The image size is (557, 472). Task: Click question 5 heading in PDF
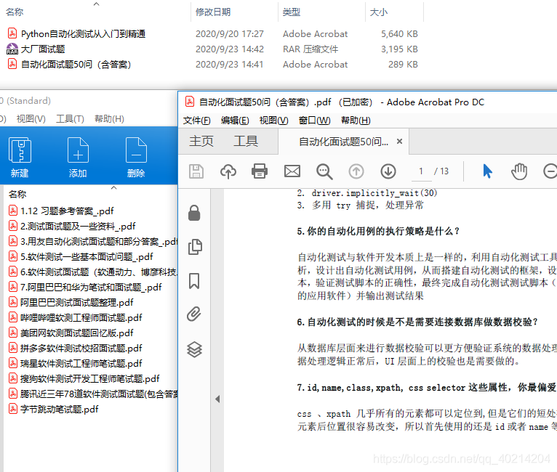[378, 231]
